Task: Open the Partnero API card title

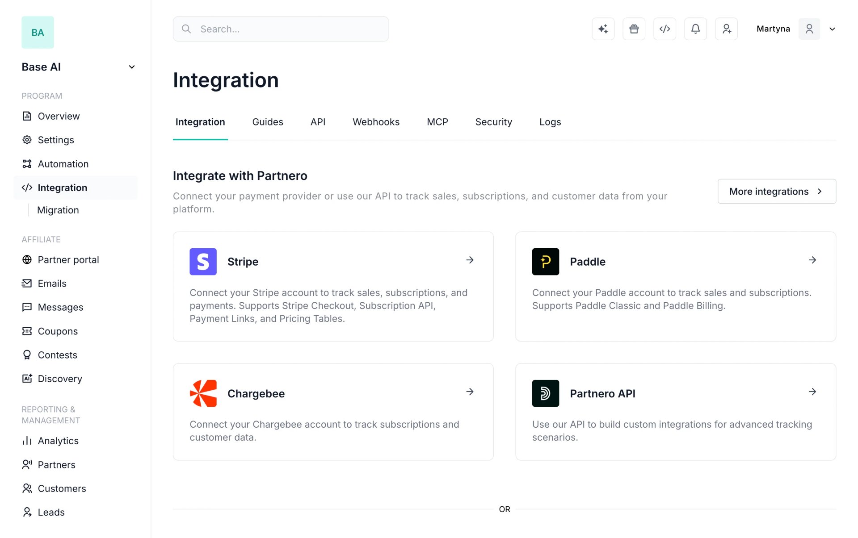Action: (x=602, y=393)
